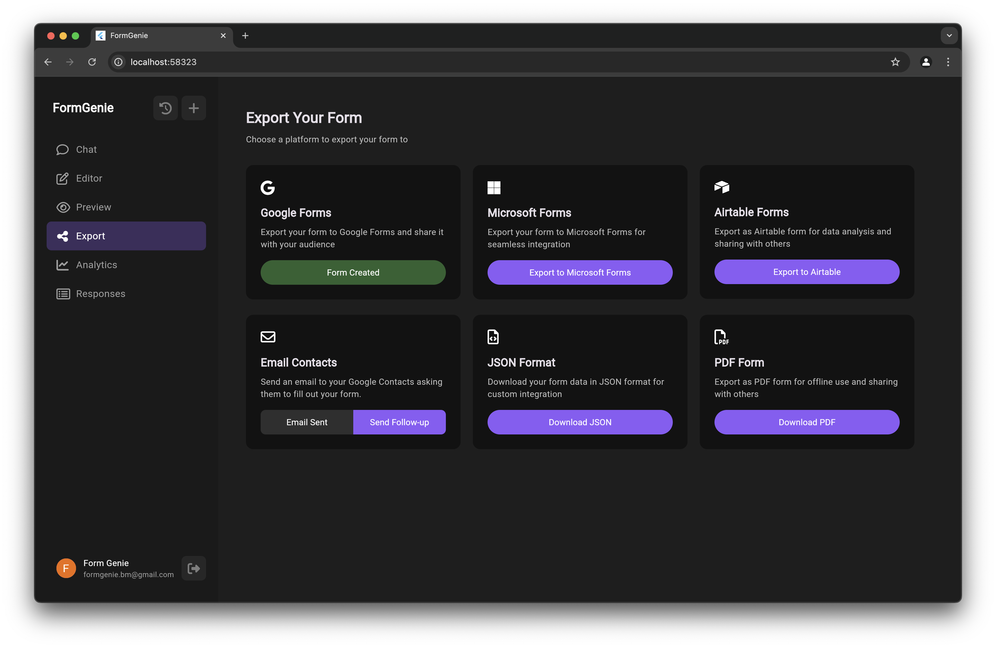Click the new form plus icon
The height and width of the screenshot is (648, 996).
[x=193, y=108]
